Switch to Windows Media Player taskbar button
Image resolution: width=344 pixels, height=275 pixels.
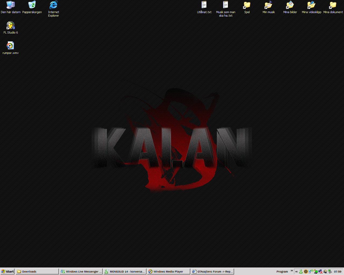click(x=169, y=272)
